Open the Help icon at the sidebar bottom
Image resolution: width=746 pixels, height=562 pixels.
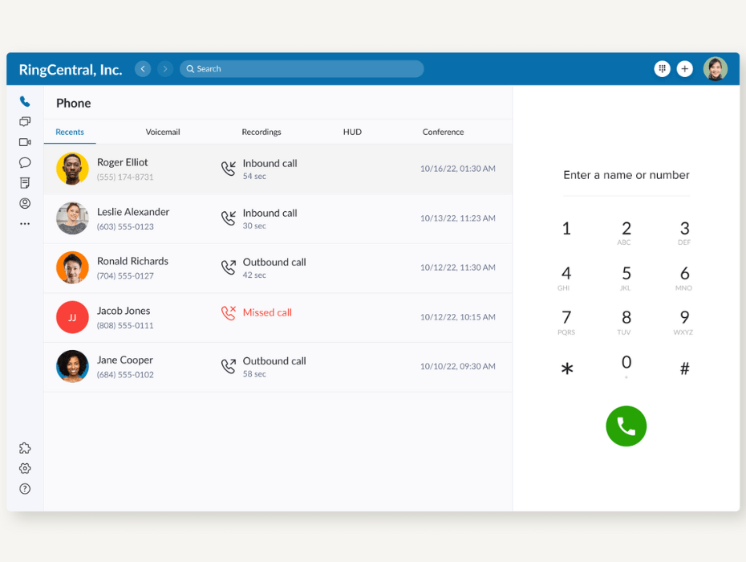25,488
